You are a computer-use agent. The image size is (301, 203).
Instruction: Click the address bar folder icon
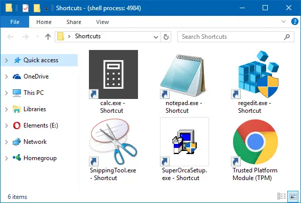(x=60, y=36)
